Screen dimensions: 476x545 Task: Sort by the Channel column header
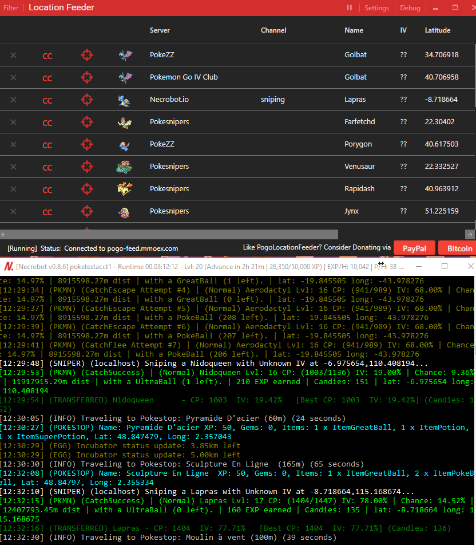coord(273,30)
